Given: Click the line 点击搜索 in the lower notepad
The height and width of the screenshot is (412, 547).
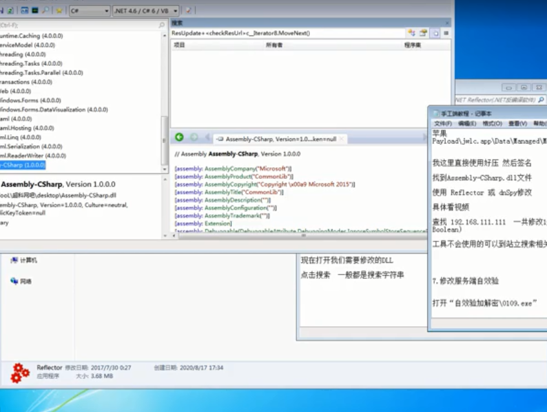Looking at the screenshot, I should [x=353, y=275].
